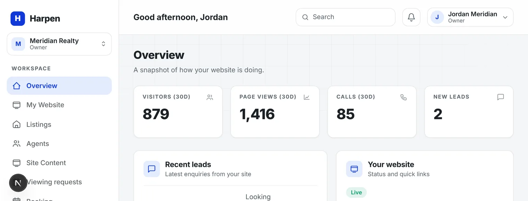Click the Harpen logo icon
Screen dimensions: 528x201
point(18,18)
